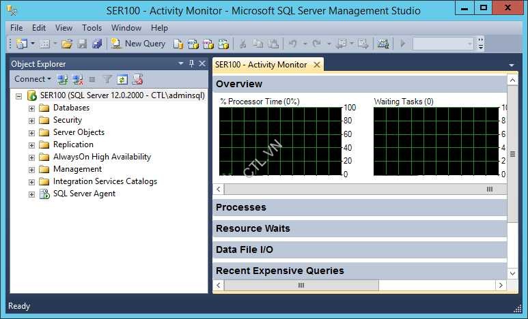Open the active documents list dropdown arrow
Viewport: 528px width, 319px height.
tap(512, 65)
